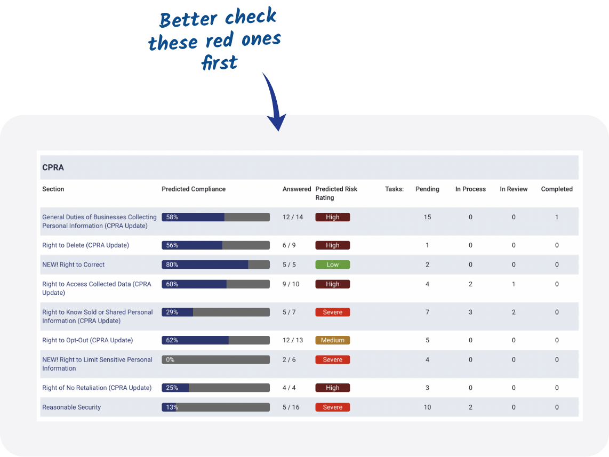Click the Predicted Risk Rating column header
Screen dimensions: 609x457
336,193
